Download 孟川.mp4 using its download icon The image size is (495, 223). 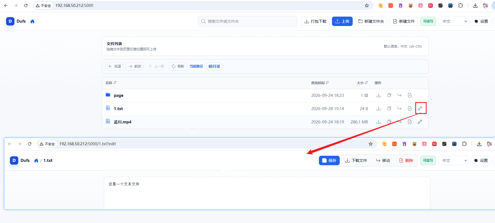tap(379, 122)
